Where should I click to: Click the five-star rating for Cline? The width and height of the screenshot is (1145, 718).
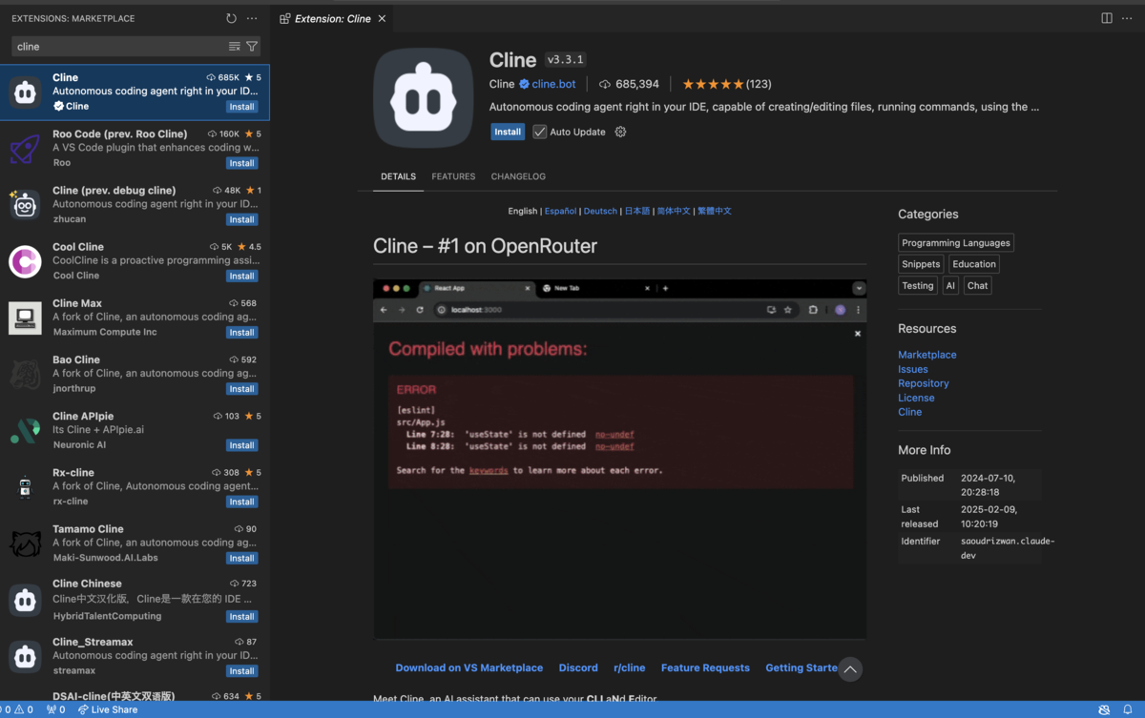[x=711, y=84]
